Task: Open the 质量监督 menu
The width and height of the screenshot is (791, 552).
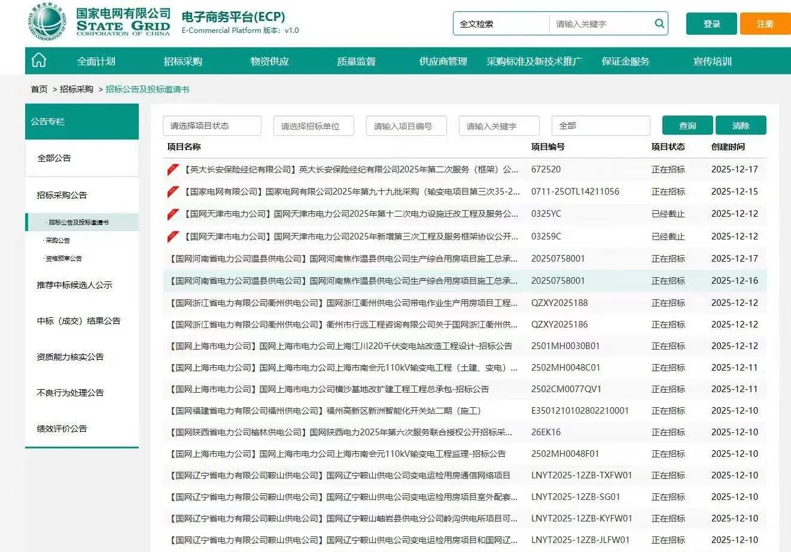Action: pos(357,61)
